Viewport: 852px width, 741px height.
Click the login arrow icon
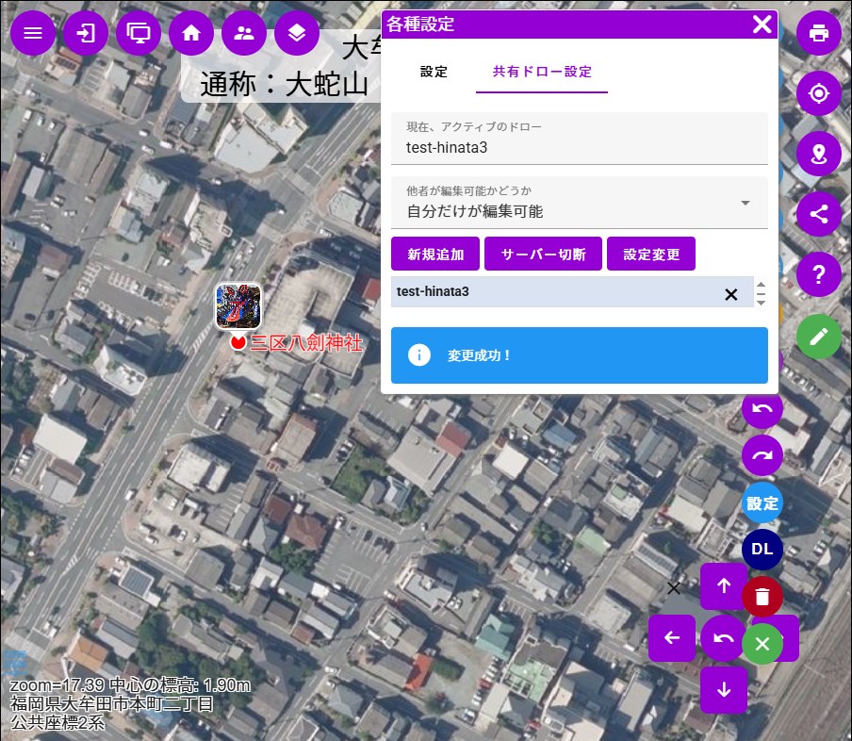click(86, 33)
